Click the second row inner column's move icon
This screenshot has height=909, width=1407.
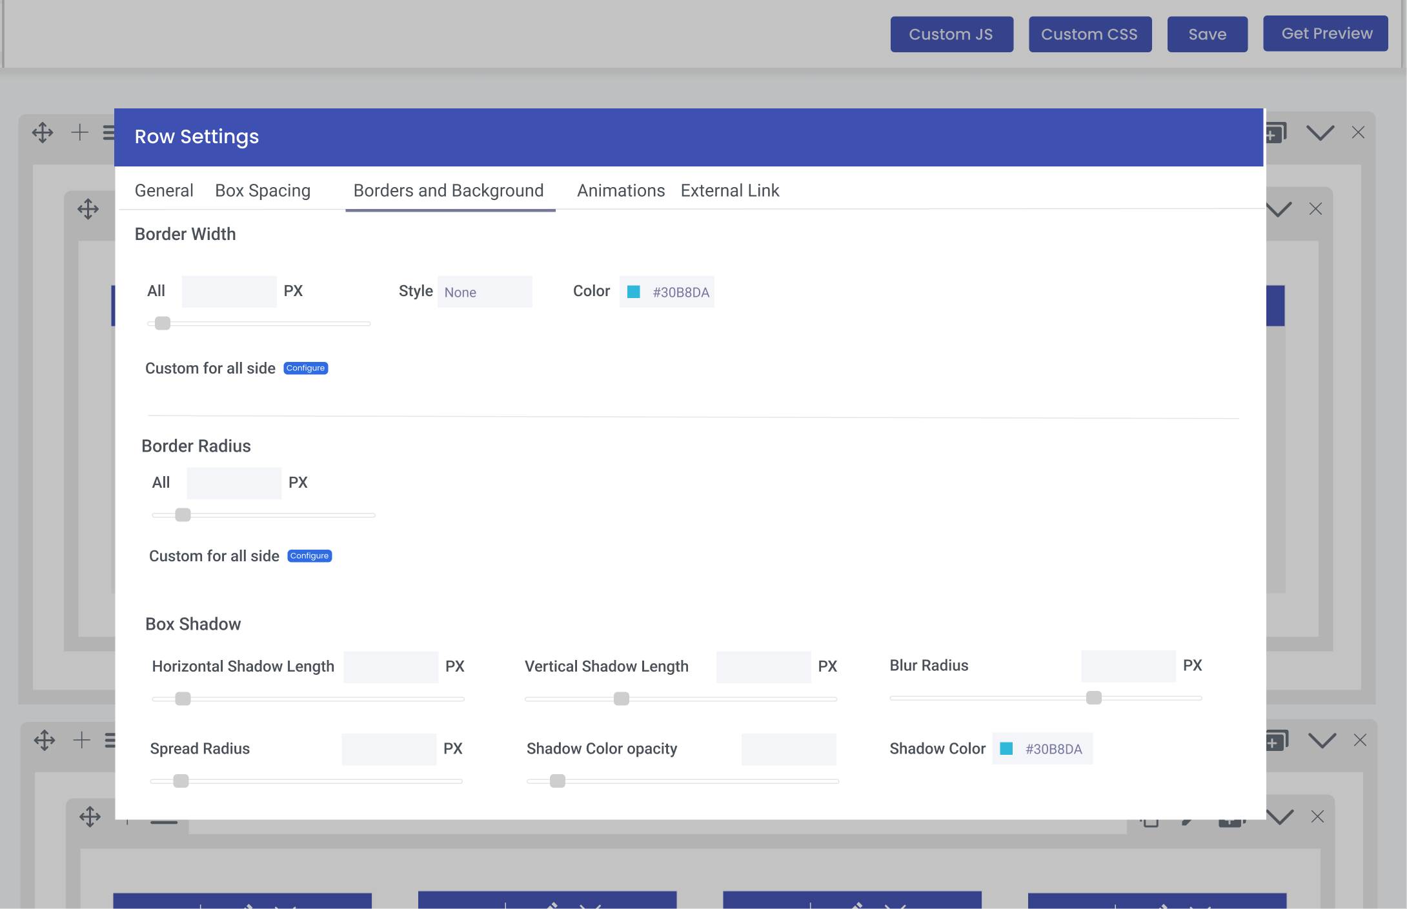point(90,817)
